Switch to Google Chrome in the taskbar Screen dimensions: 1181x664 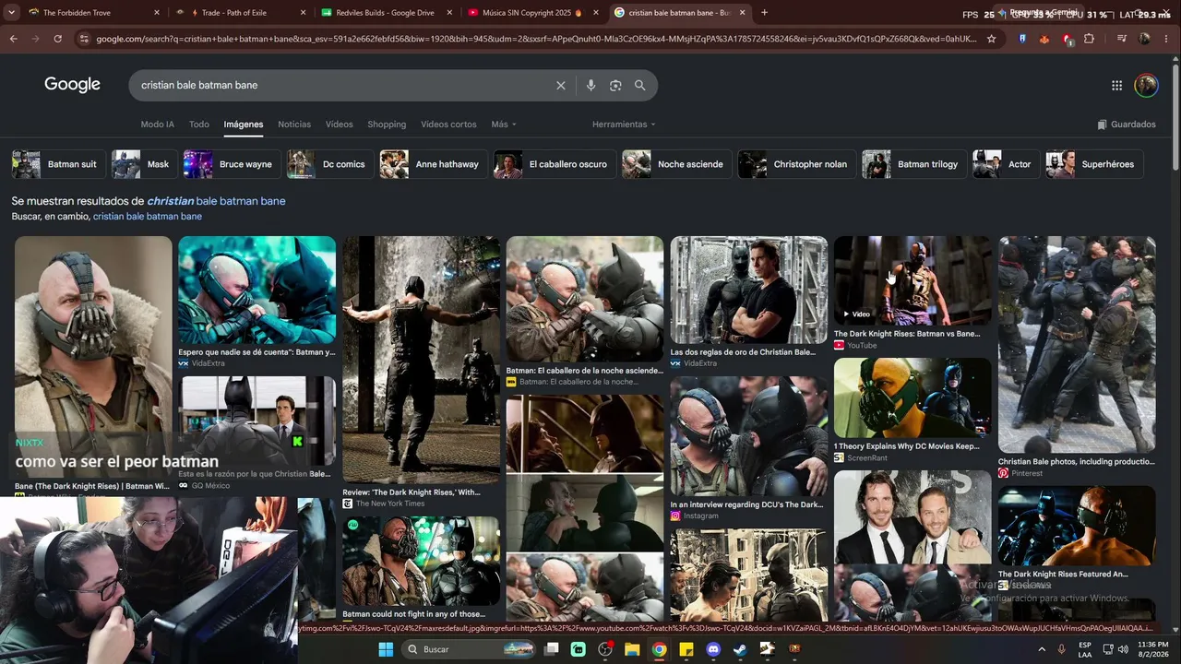point(659,649)
